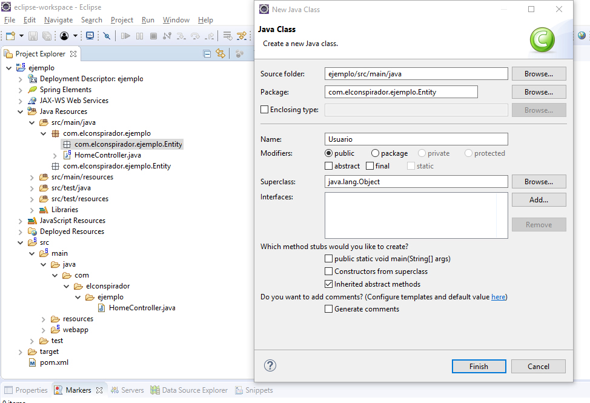Click the Terminate debug icon
Screen dimensions: 590x403
pyautogui.click(x=153, y=36)
